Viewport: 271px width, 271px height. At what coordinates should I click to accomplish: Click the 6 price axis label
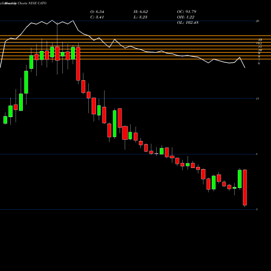point(259,63)
